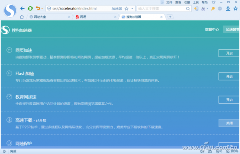Click the Flash加速 heading
The width and height of the screenshot is (240, 154).
click(x=25, y=74)
